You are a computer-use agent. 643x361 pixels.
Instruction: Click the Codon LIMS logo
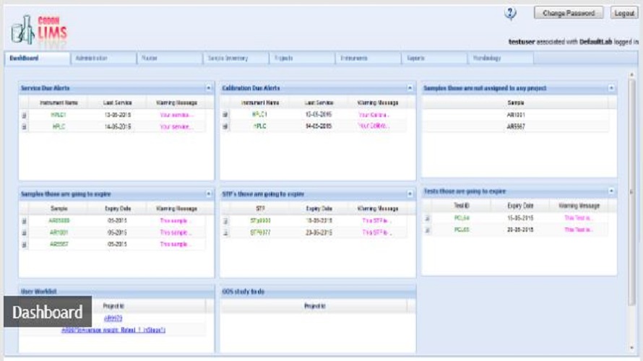click(x=39, y=30)
